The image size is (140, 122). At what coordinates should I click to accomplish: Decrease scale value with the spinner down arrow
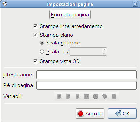click(105, 54)
